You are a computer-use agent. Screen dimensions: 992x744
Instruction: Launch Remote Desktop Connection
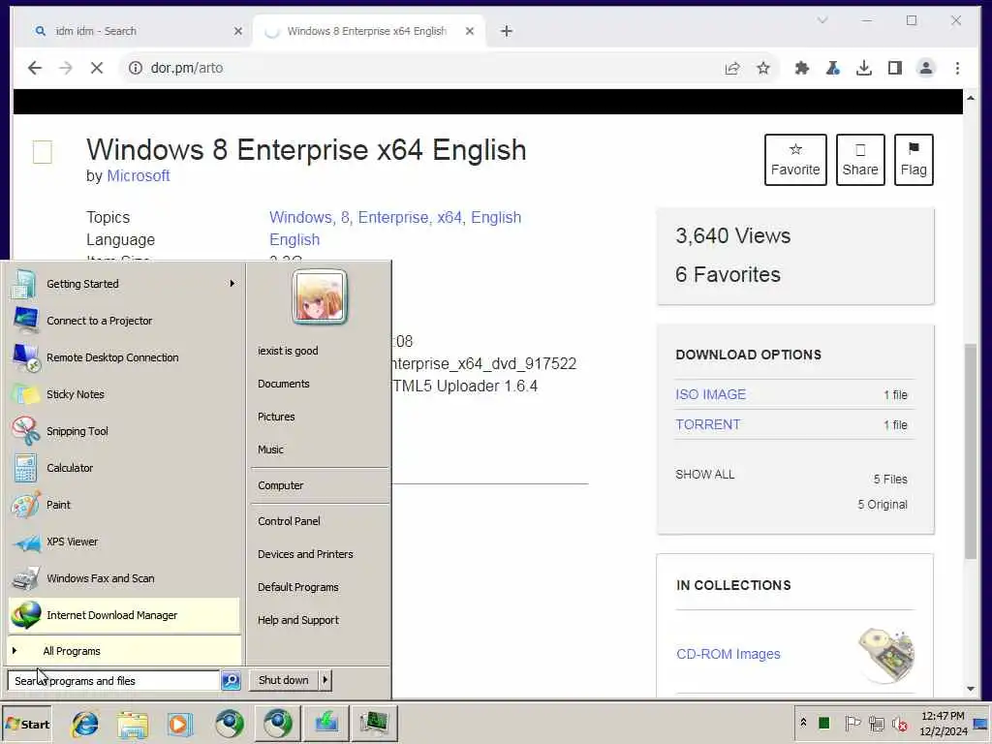[x=124, y=356]
